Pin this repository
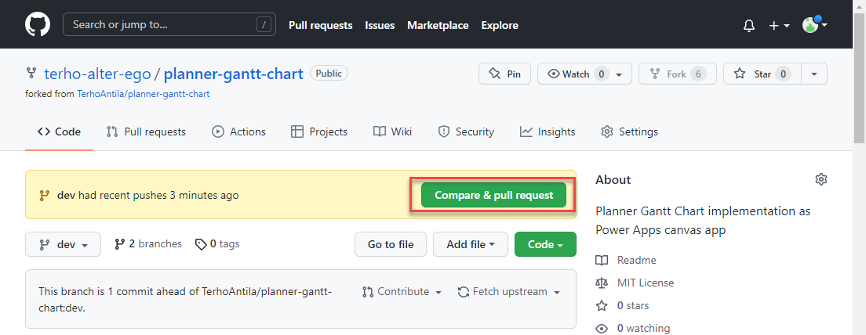The image size is (866, 335). pos(504,74)
